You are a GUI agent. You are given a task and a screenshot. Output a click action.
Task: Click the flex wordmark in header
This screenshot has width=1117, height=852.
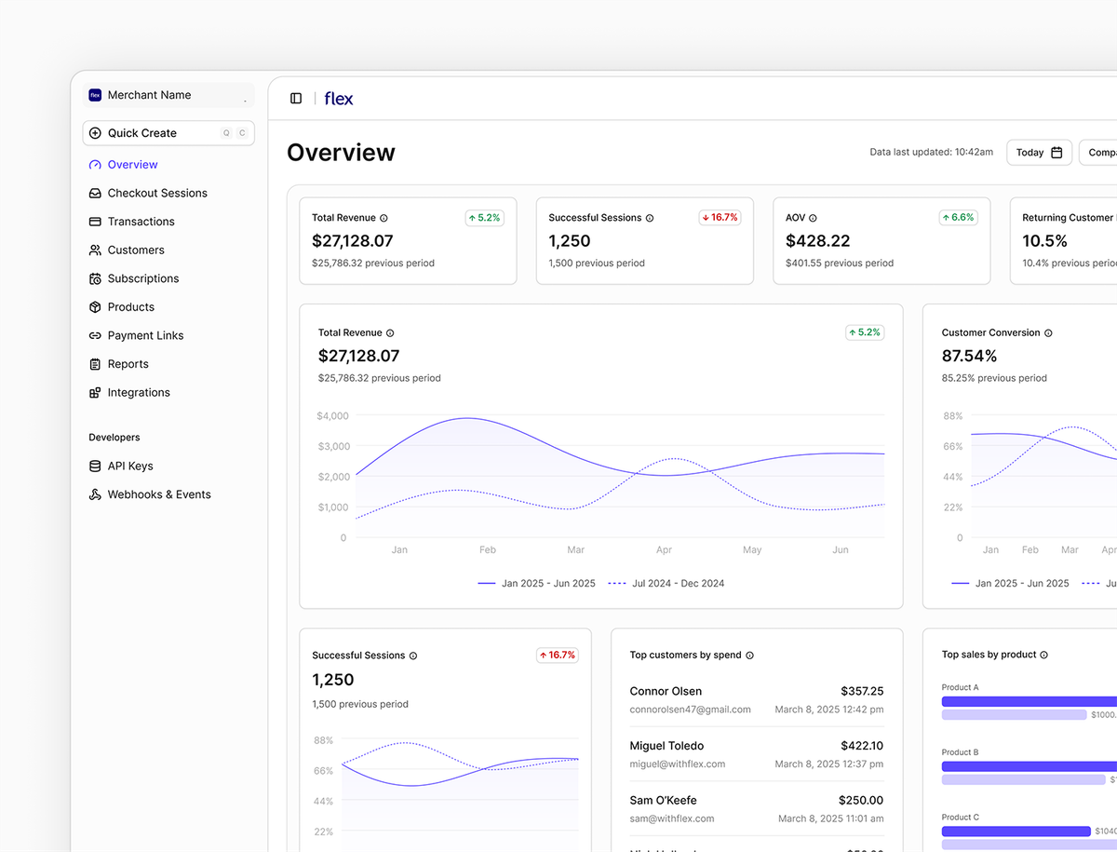click(339, 99)
